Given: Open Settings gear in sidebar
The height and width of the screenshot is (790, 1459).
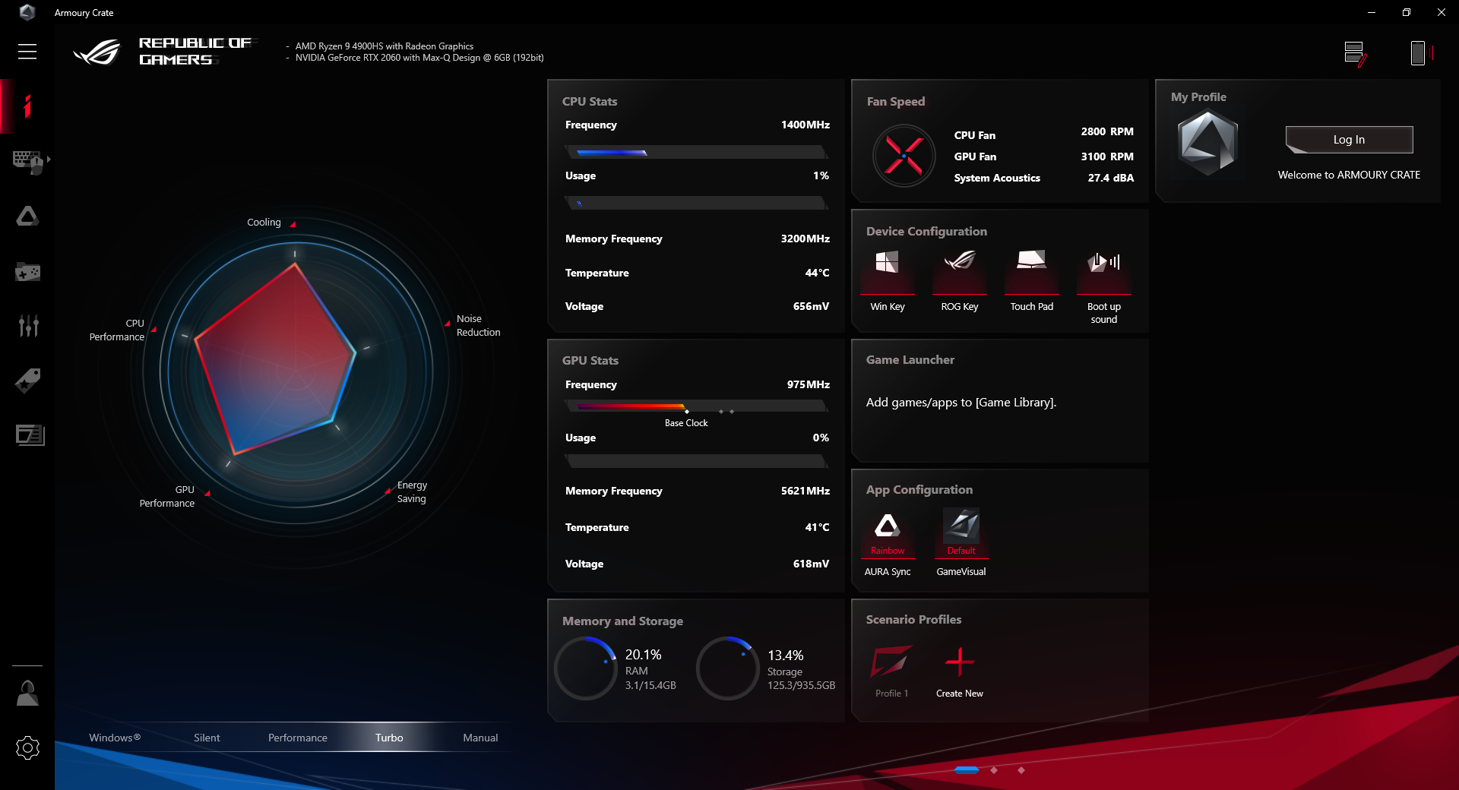Looking at the screenshot, I should 27,748.
